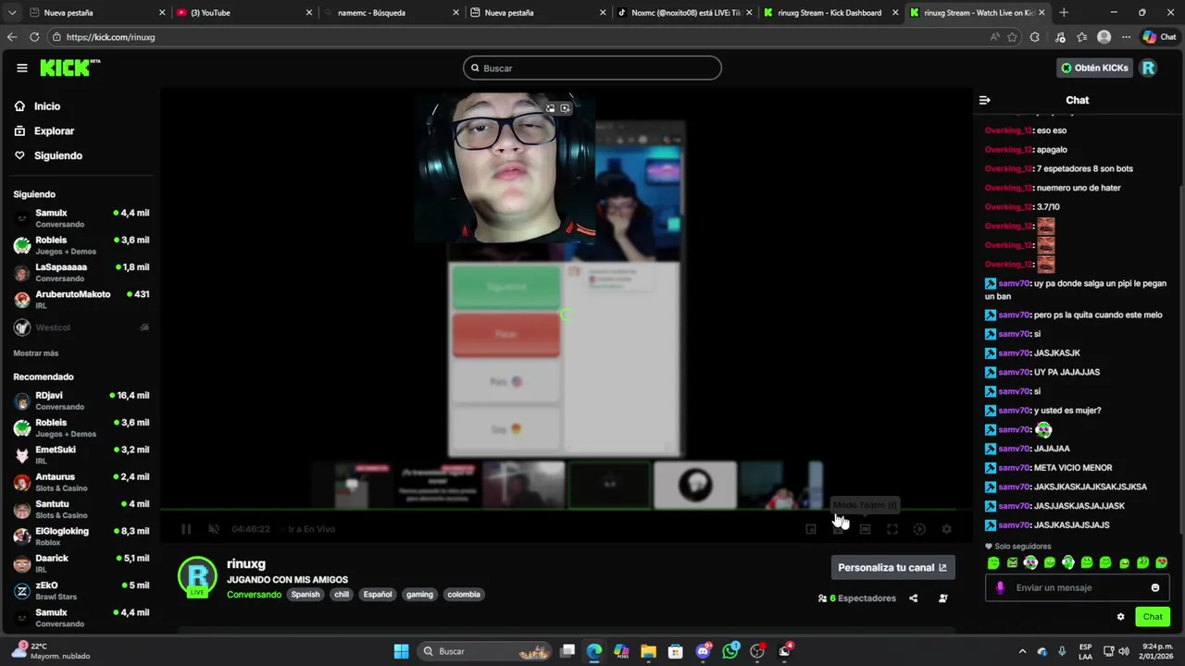Enable picture-in-picture mini player
Image resolution: width=1185 pixels, height=666 pixels.
(811, 529)
